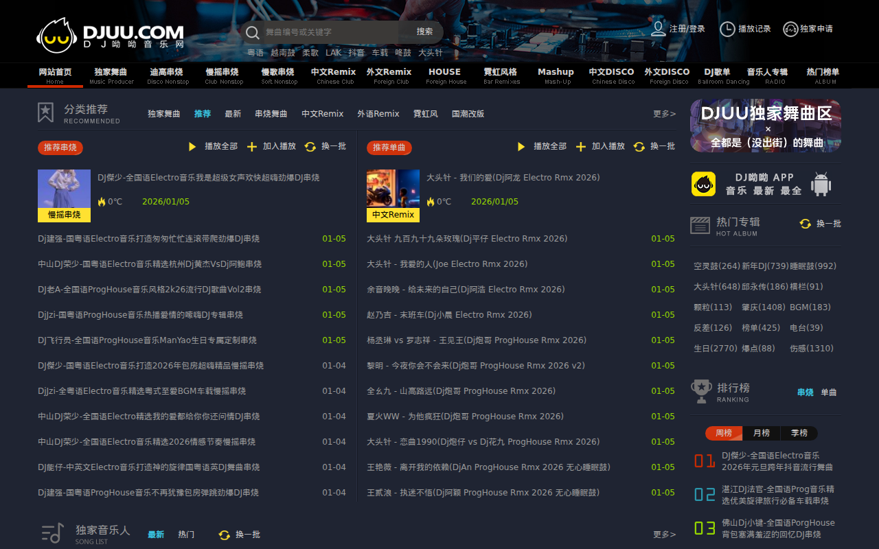Open the 新年DJ(739) album tag link
Screen dimensions: 879x549
click(x=765, y=266)
